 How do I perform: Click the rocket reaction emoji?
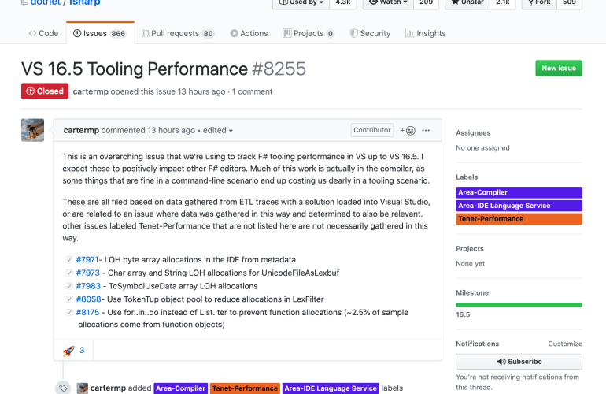68,351
